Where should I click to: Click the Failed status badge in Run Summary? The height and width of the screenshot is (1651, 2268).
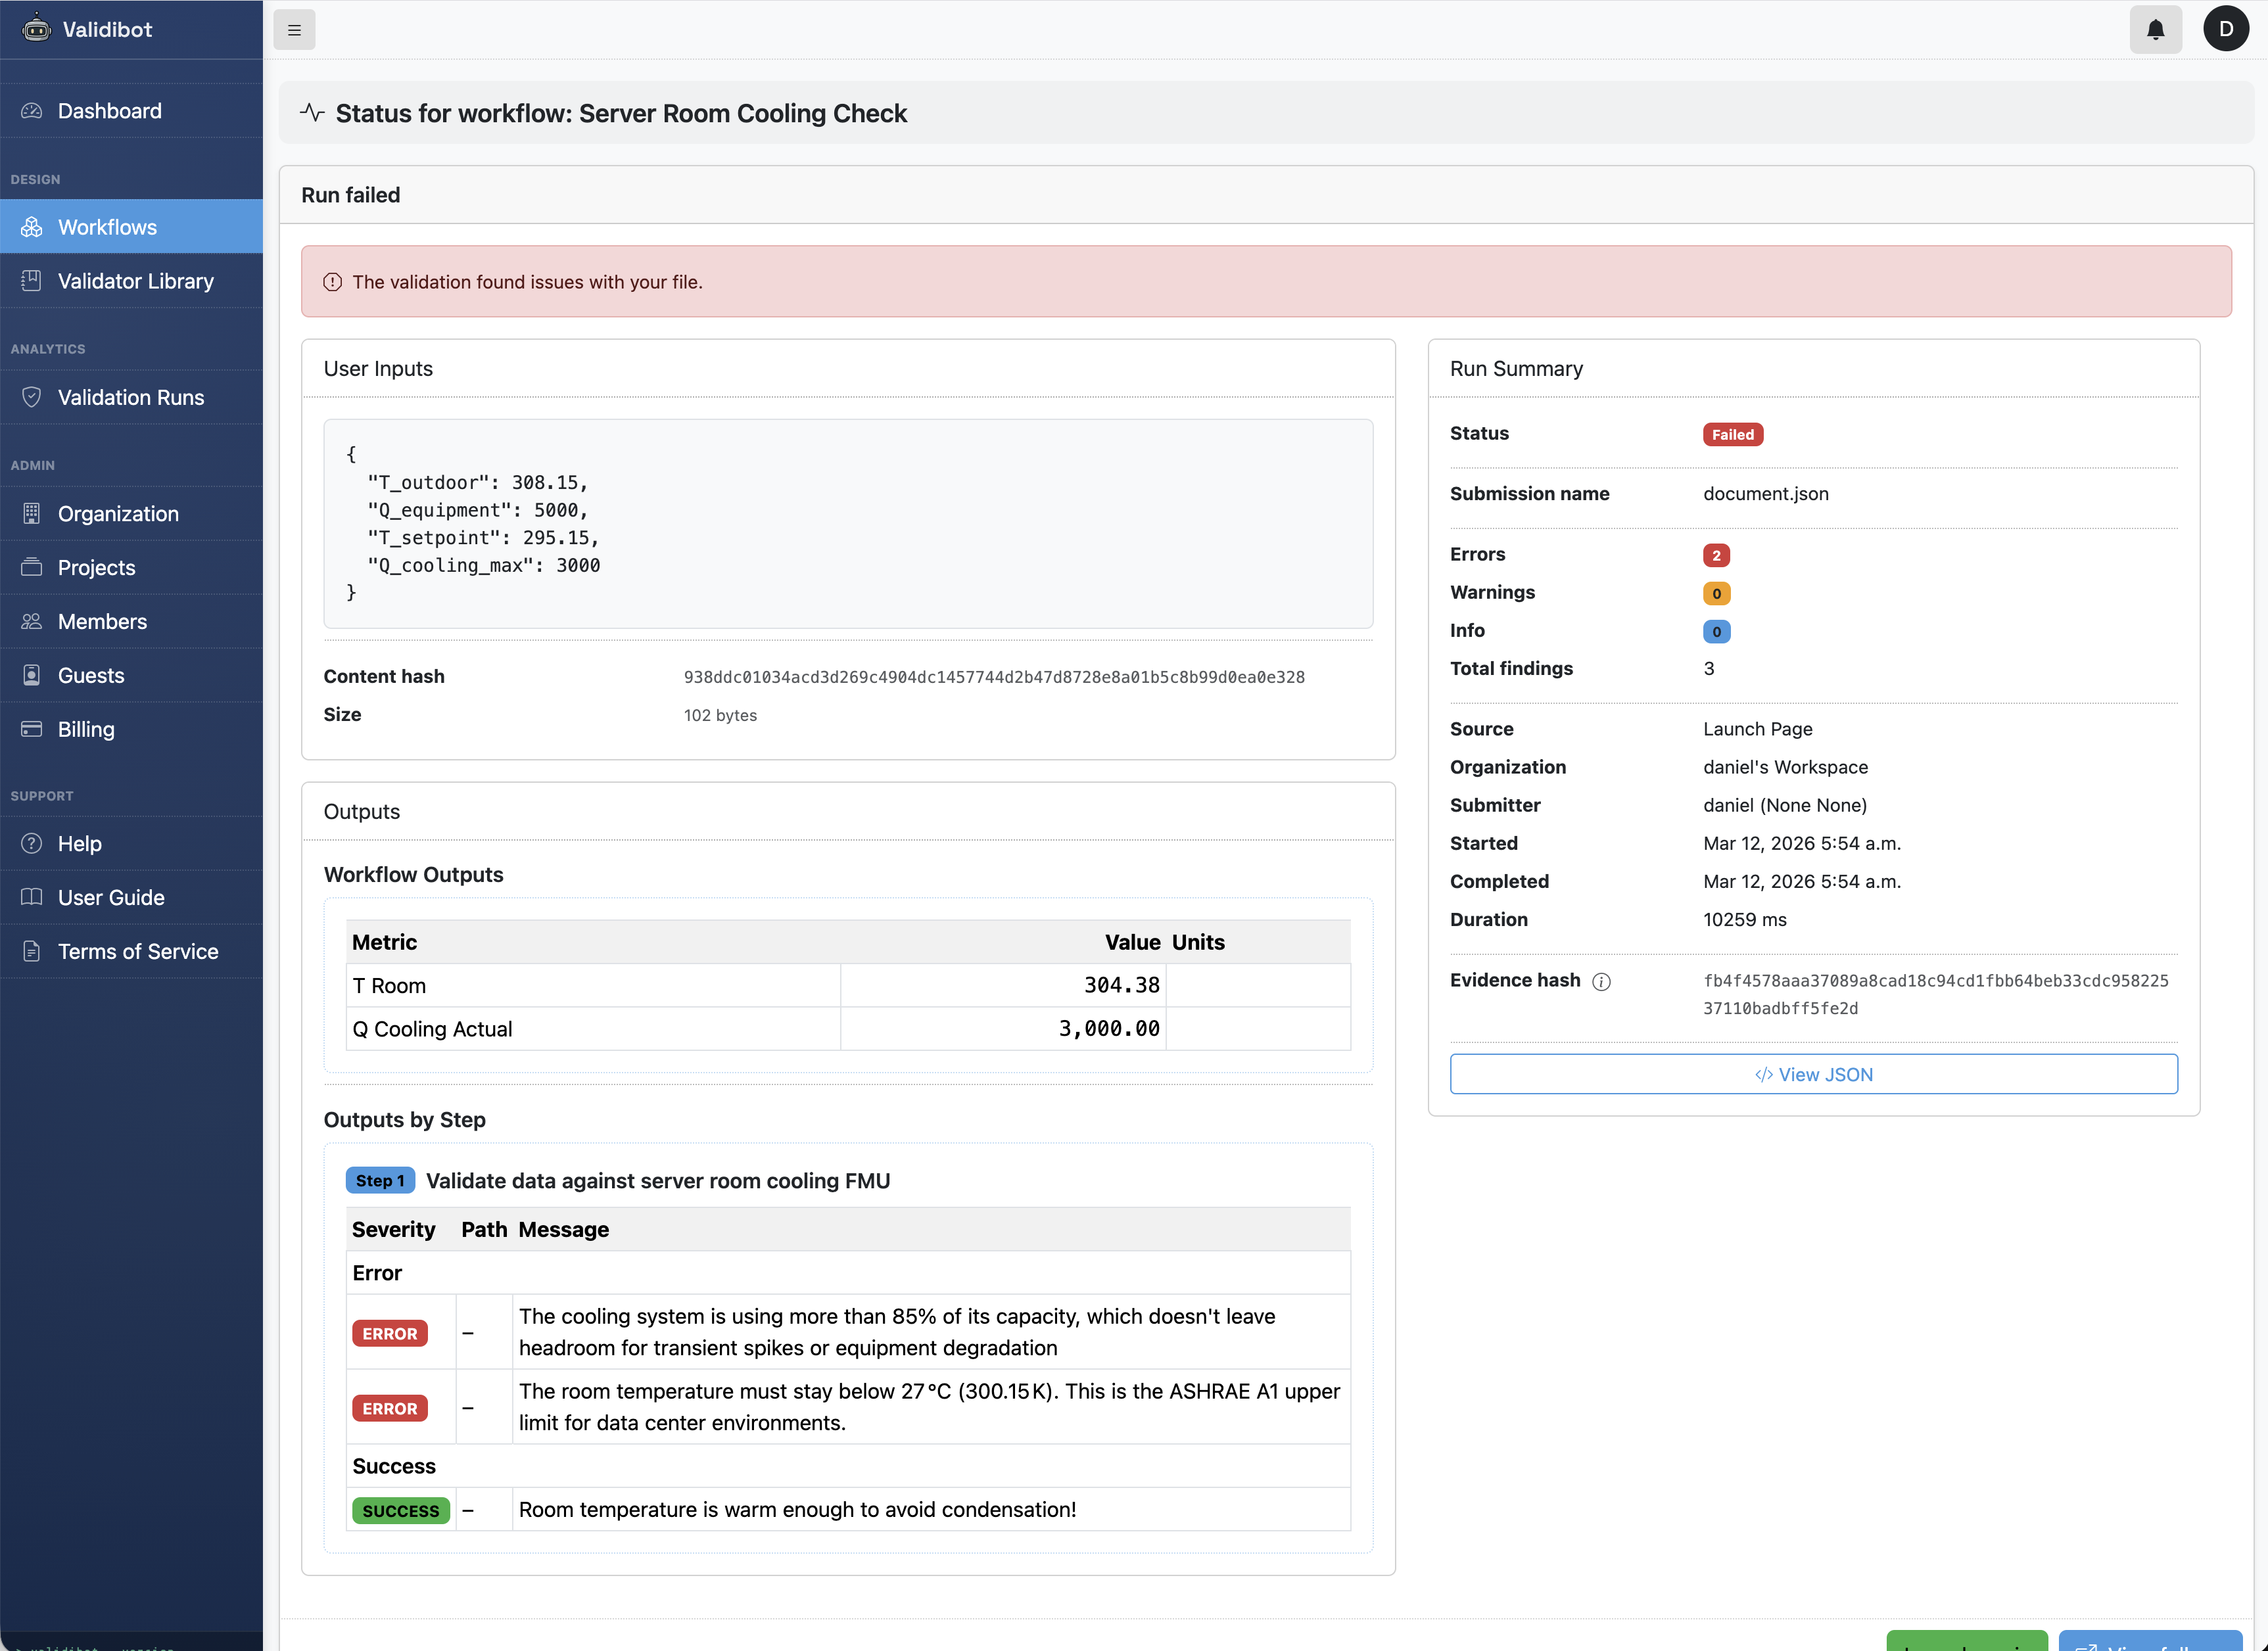1732,434
